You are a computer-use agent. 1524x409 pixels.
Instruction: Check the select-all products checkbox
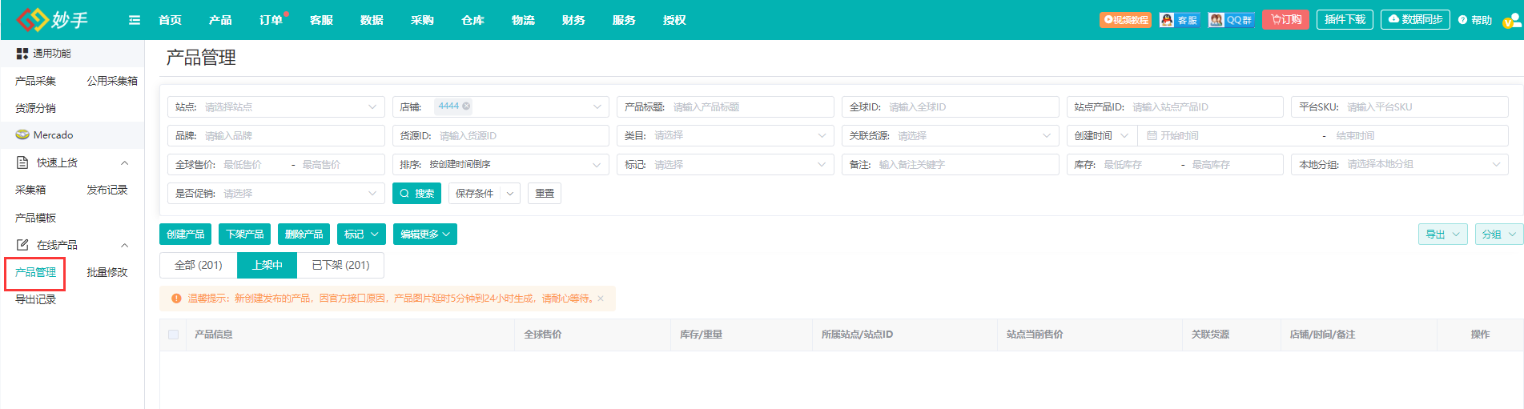(174, 335)
